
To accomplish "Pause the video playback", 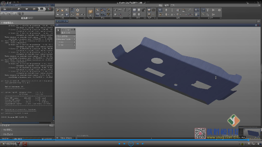I will click(131, 144).
